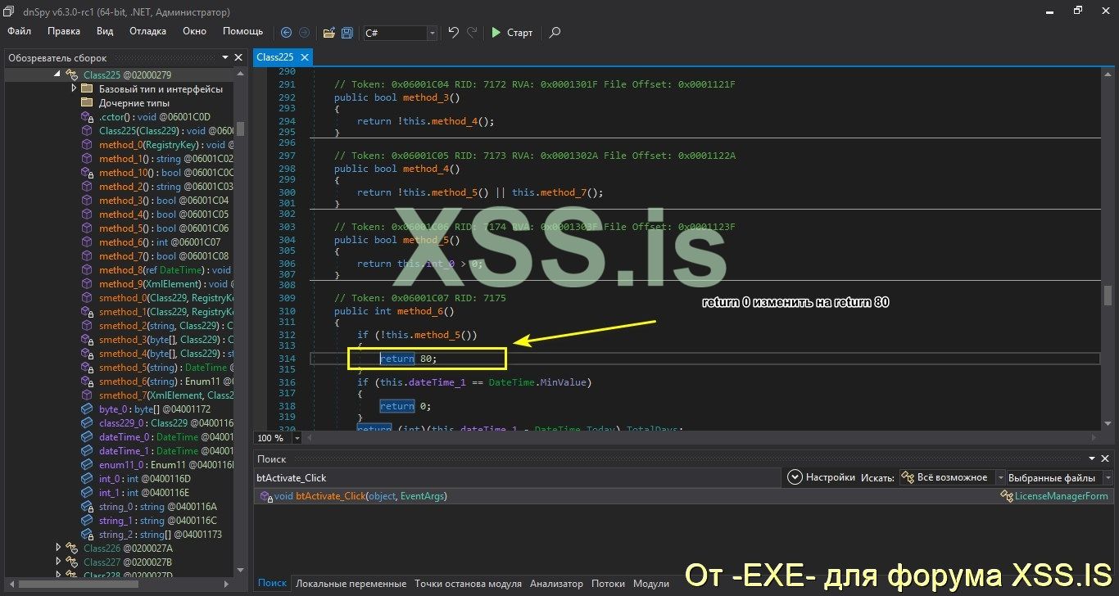Switch to the Анализатор tab
Viewport: 1119px width, 596px height.
pyautogui.click(x=556, y=584)
